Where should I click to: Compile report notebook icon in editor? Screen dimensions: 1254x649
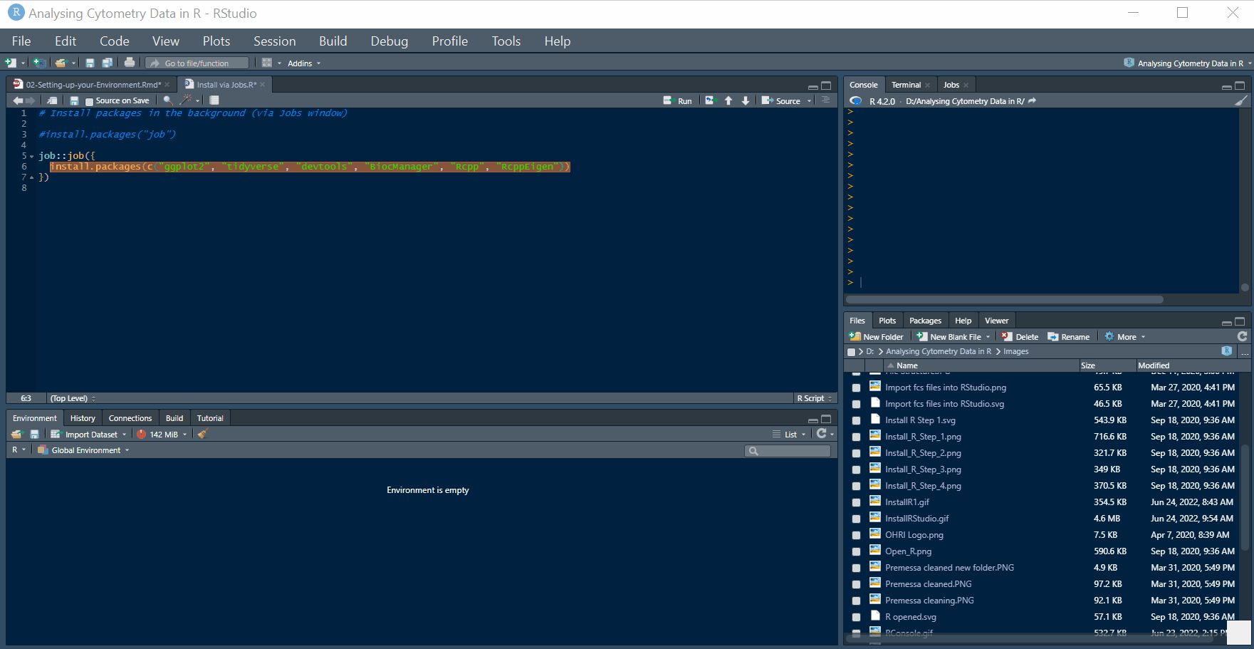coord(214,100)
